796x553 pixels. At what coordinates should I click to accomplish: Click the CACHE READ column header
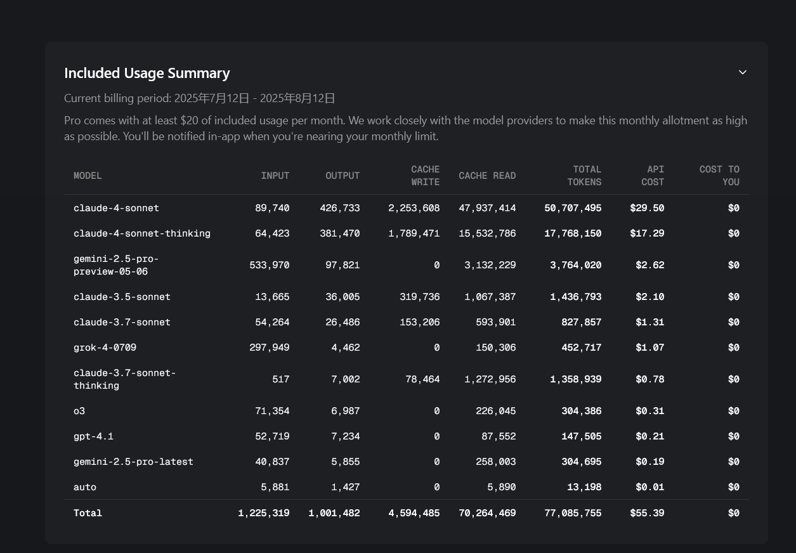click(x=487, y=176)
